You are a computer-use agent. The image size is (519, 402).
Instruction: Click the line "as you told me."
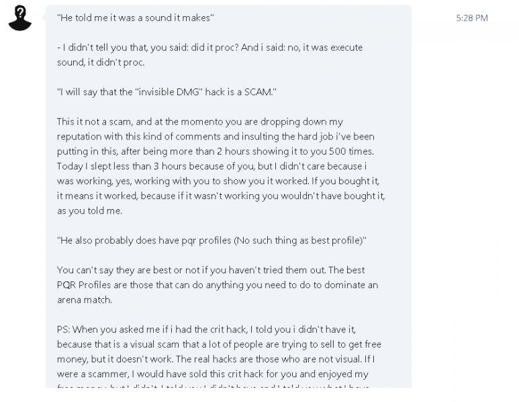coord(90,211)
